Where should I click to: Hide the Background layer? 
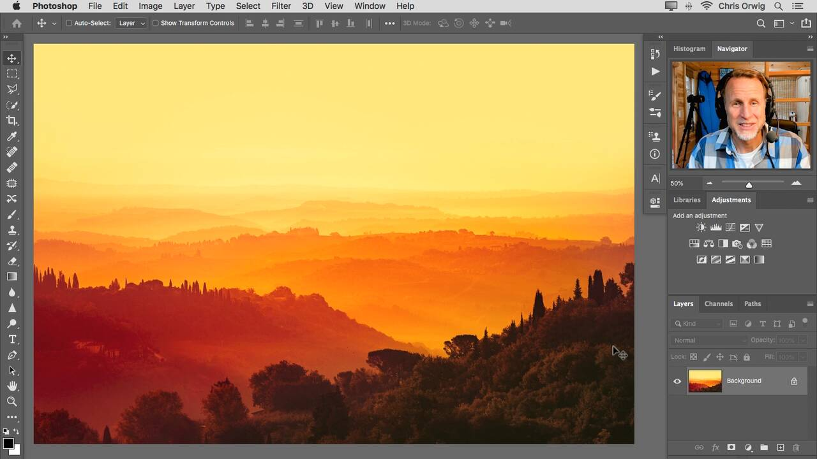677,381
